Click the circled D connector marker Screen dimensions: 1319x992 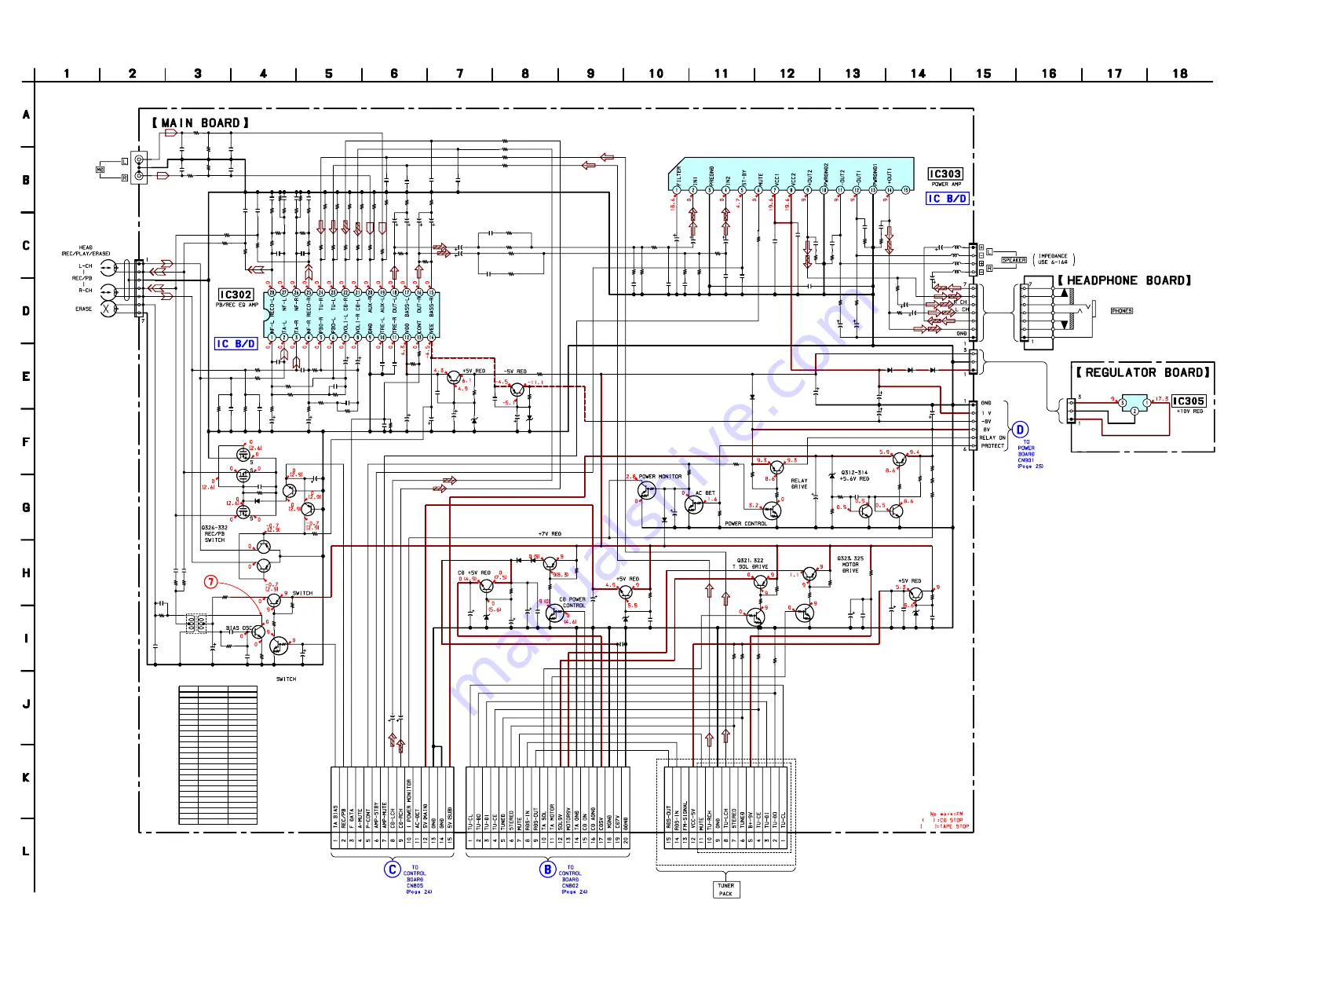(x=1020, y=430)
